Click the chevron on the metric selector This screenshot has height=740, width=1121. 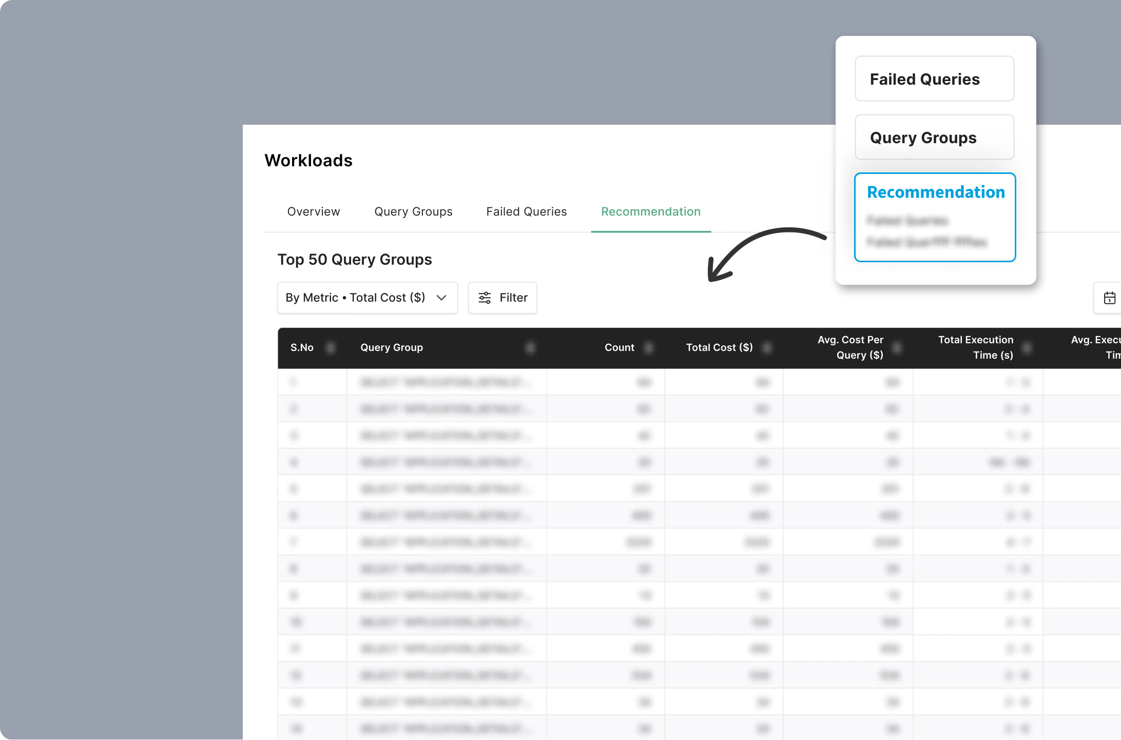(x=442, y=298)
